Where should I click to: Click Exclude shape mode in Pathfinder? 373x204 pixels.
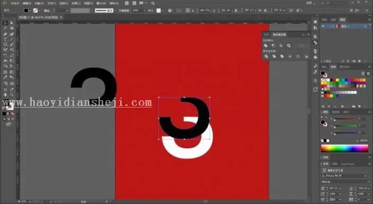pos(289,46)
